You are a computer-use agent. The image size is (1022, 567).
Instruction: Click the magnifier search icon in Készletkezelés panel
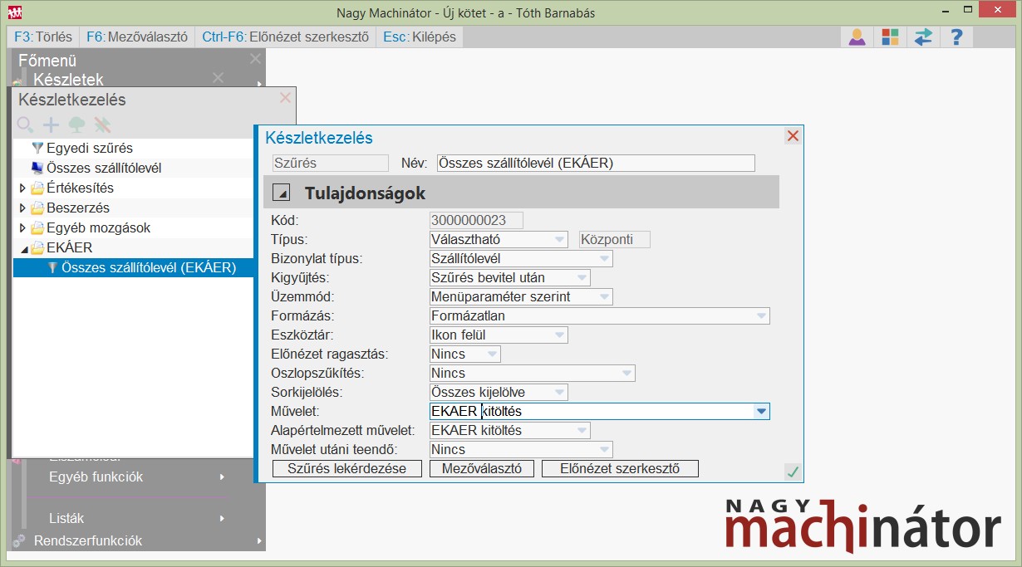pos(26,125)
